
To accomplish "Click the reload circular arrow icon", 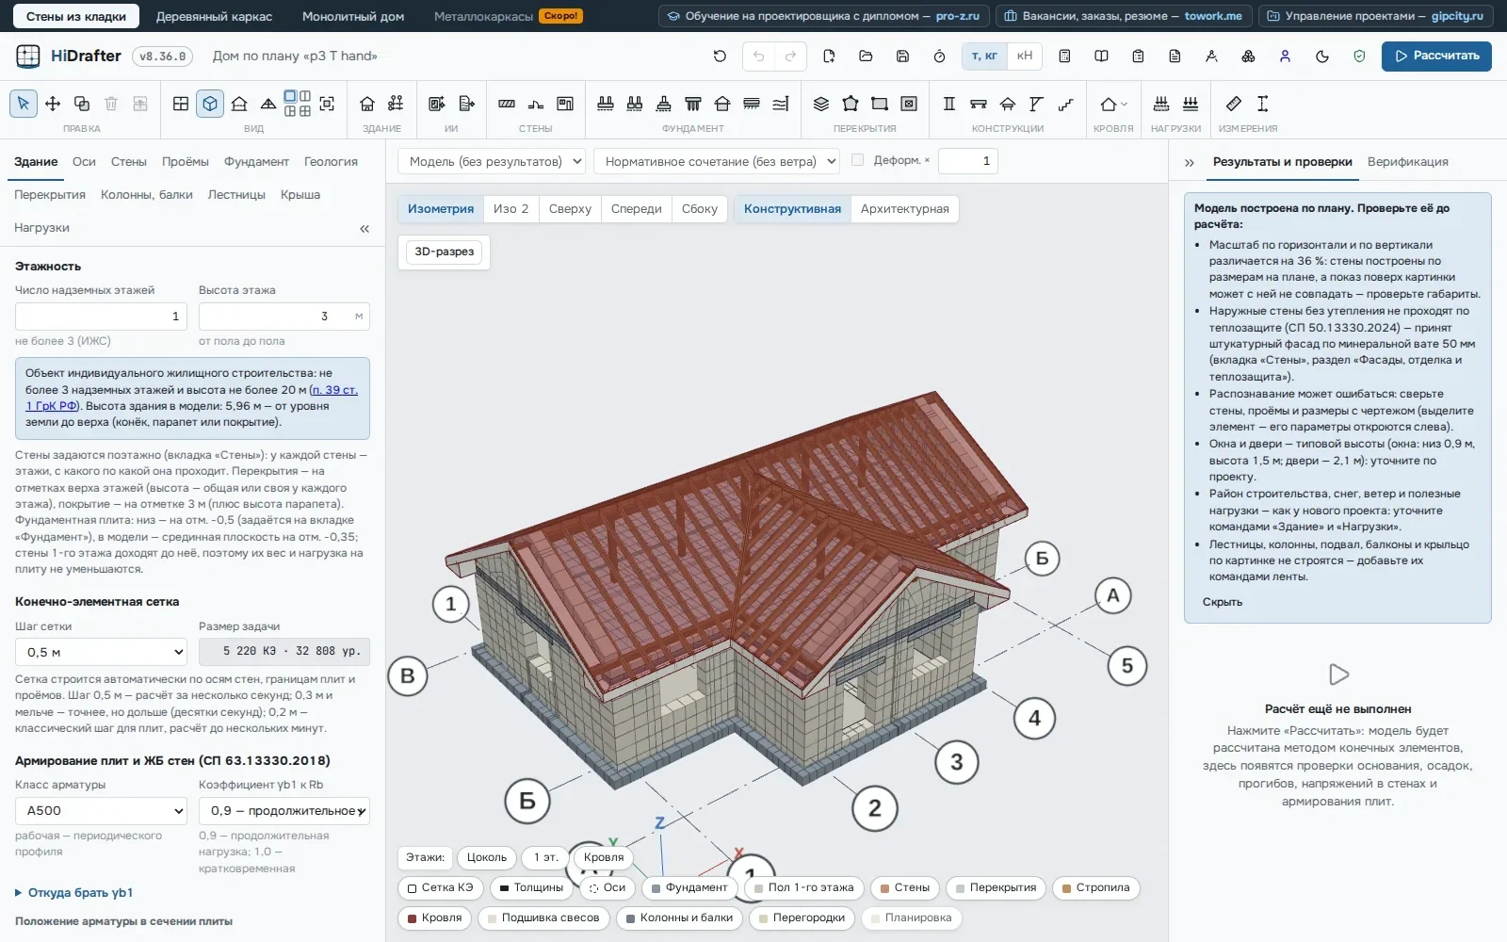I will point(720,57).
